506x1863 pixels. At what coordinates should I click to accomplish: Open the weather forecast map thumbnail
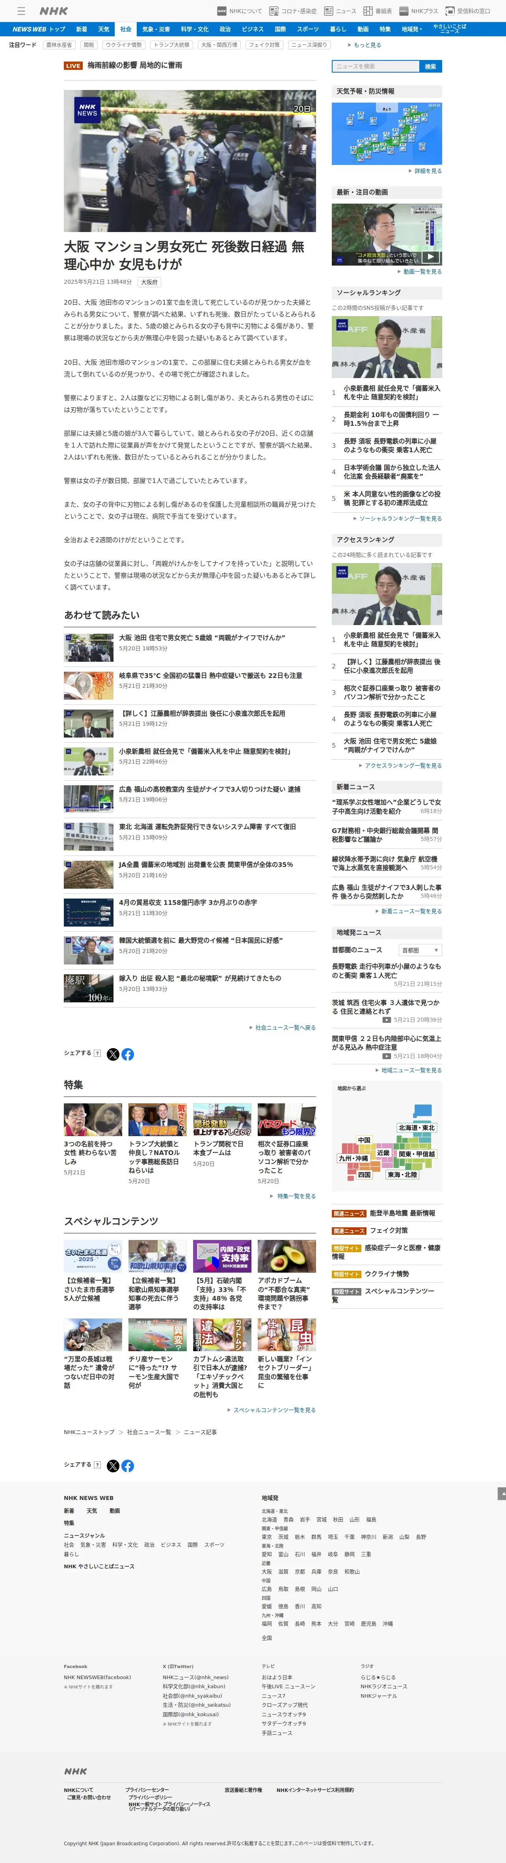(x=387, y=134)
